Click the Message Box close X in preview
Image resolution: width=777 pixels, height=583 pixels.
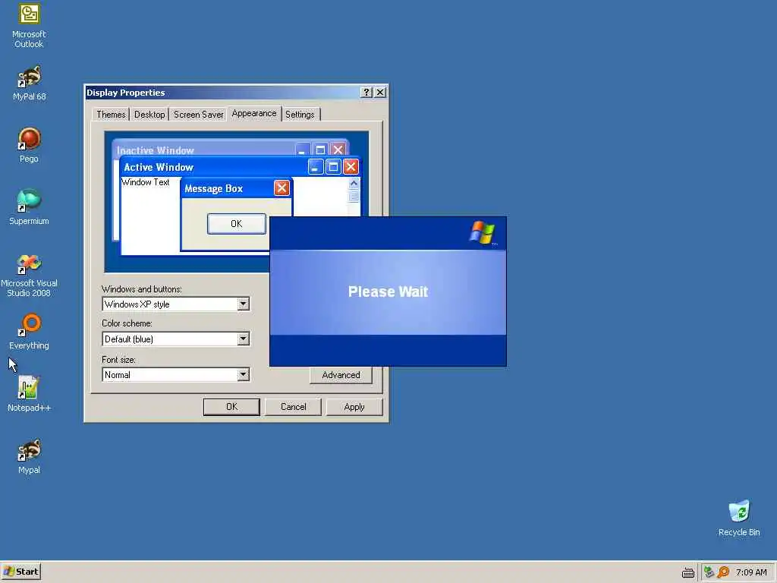pos(282,188)
